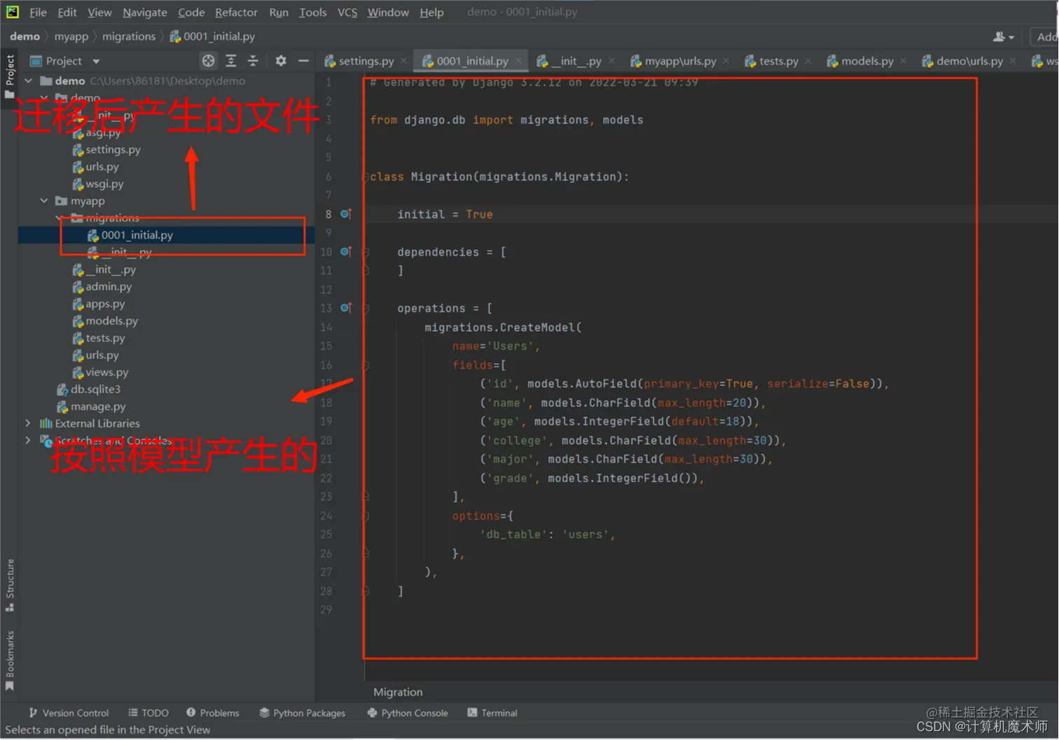The image size is (1059, 740).
Task: Open Project panel settings gear
Action: (281, 61)
